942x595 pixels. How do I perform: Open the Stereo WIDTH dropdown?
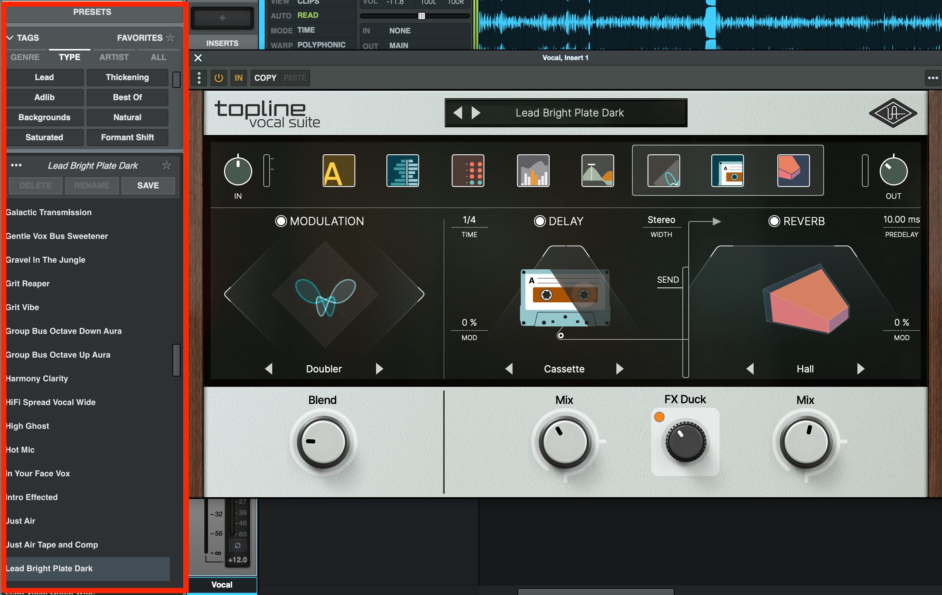pyautogui.click(x=661, y=220)
